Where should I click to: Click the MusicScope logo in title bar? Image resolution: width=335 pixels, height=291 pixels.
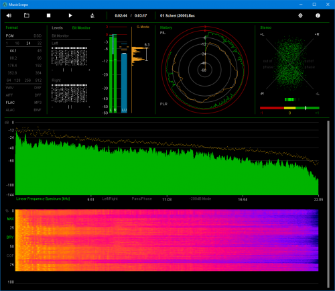pos(5,5)
